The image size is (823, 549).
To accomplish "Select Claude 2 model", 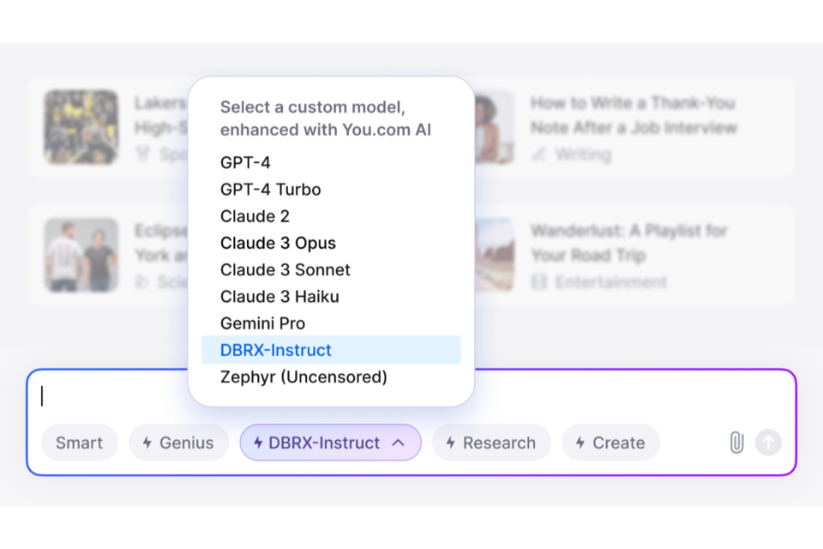I will tap(255, 216).
